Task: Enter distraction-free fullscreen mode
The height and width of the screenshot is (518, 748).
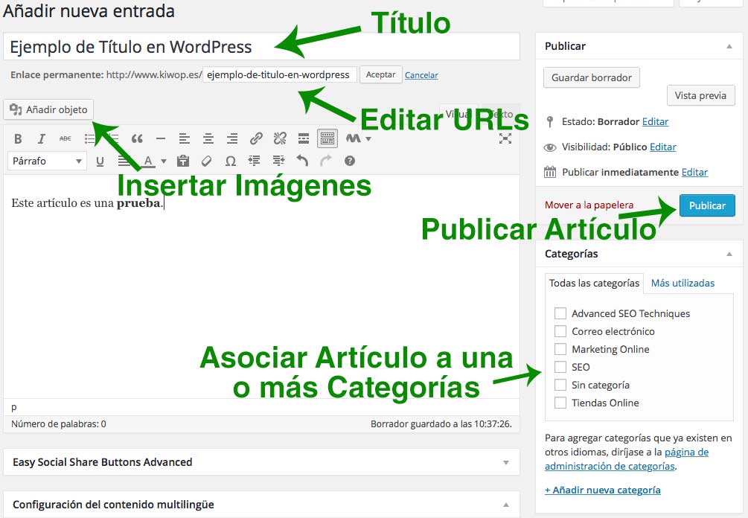Action: coord(505,138)
